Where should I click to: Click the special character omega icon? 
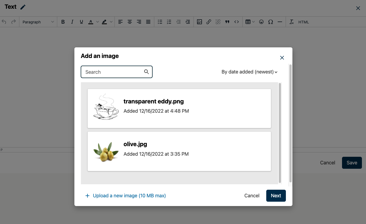[271, 22]
